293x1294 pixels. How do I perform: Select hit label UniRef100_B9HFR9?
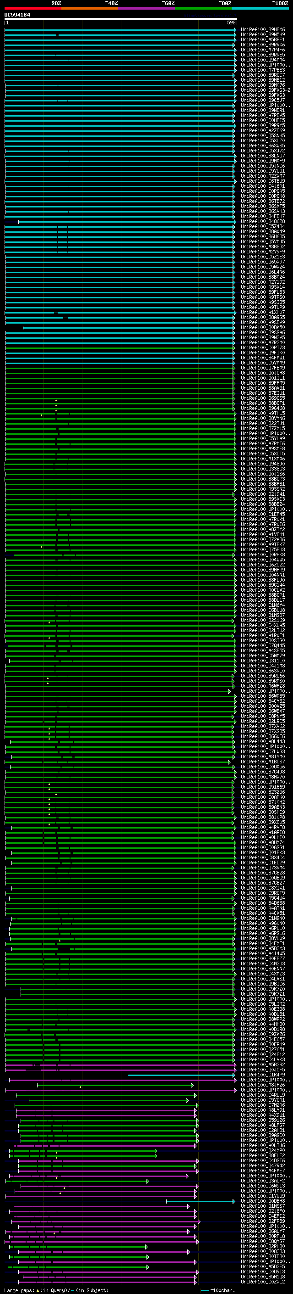point(263,570)
